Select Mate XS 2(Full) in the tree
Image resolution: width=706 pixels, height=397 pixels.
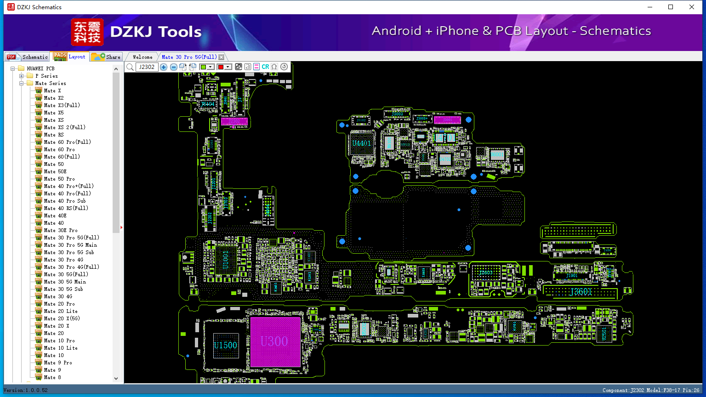pyautogui.click(x=65, y=127)
